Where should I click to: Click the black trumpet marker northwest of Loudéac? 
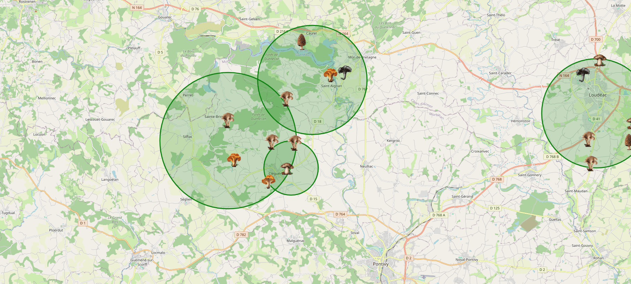583,75
